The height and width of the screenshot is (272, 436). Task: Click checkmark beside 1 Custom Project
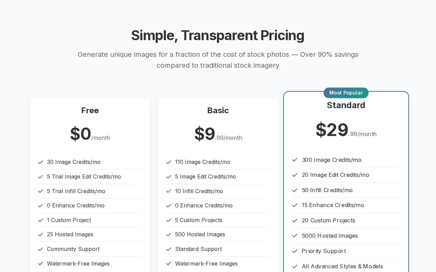41,220
